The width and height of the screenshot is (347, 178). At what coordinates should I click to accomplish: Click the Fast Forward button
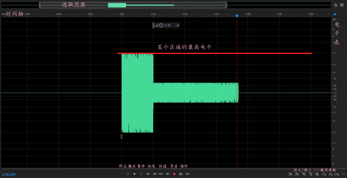(161, 174)
